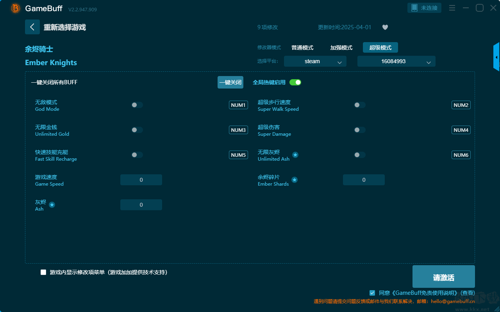Click the NUM4 hotkey box
This screenshot has width=500, height=312.
tap(461, 130)
